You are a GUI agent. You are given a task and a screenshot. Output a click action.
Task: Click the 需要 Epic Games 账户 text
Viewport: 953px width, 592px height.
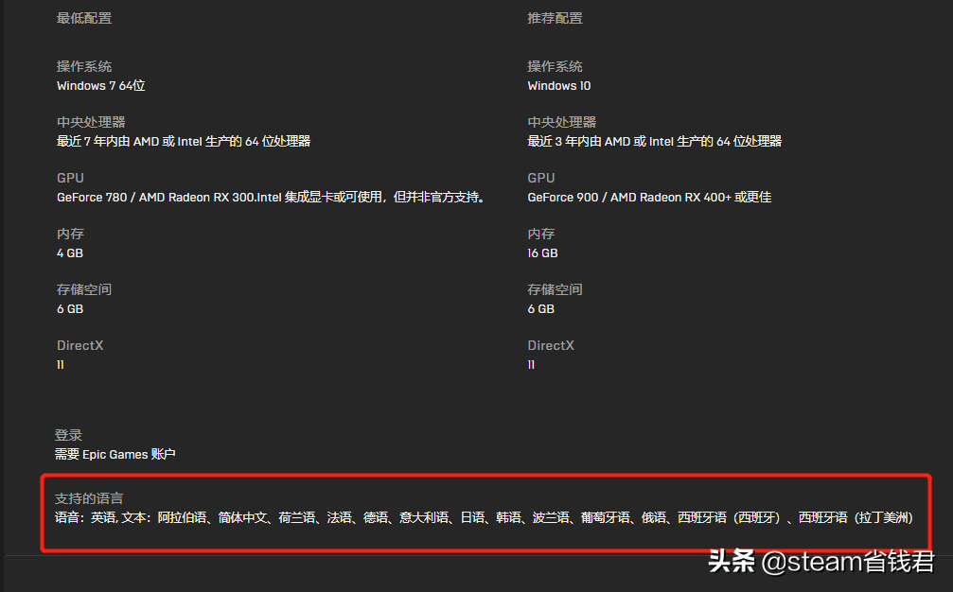point(115,454)
